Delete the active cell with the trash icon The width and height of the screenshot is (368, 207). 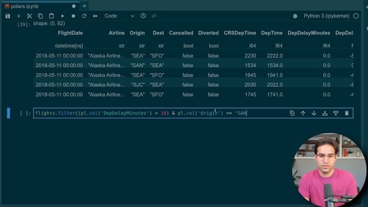(x=347, y=113)
